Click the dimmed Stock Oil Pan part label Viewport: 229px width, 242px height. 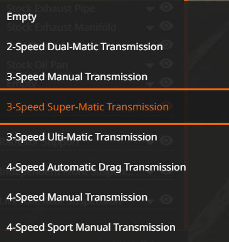37,65
